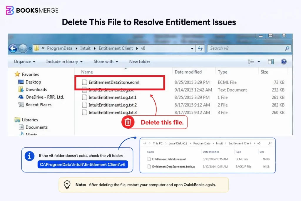The width and height of the screenshot is (301, 201).
Task: Sort by the Name column header
Action: [x=87, y=72]
